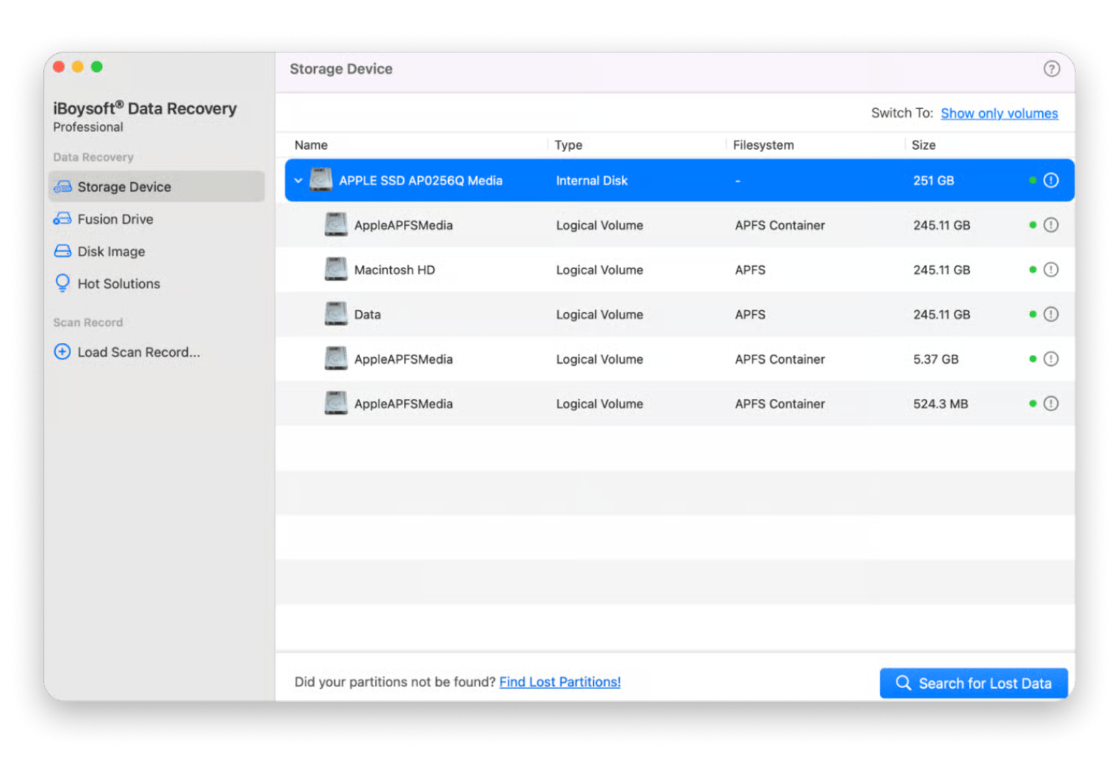
Task: Click the Fusion Drive sidebar icon
Action: [62, 219]
